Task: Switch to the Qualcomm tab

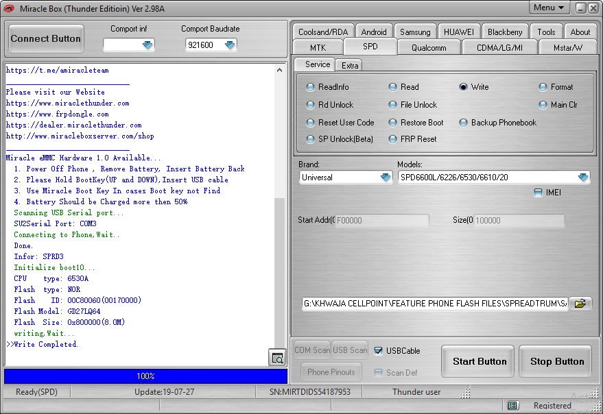Action: (x=429, y=48)
